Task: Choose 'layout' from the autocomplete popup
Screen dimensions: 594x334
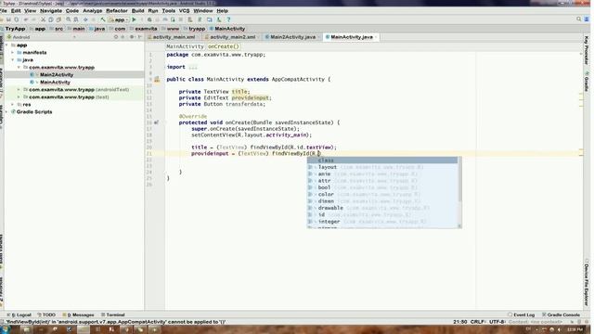Action: pos(382,167)
